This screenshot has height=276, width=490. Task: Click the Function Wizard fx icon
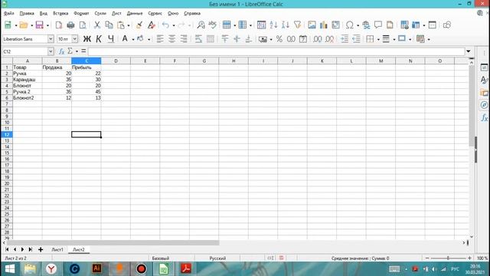pyautogui.click(x=61, y=51)
